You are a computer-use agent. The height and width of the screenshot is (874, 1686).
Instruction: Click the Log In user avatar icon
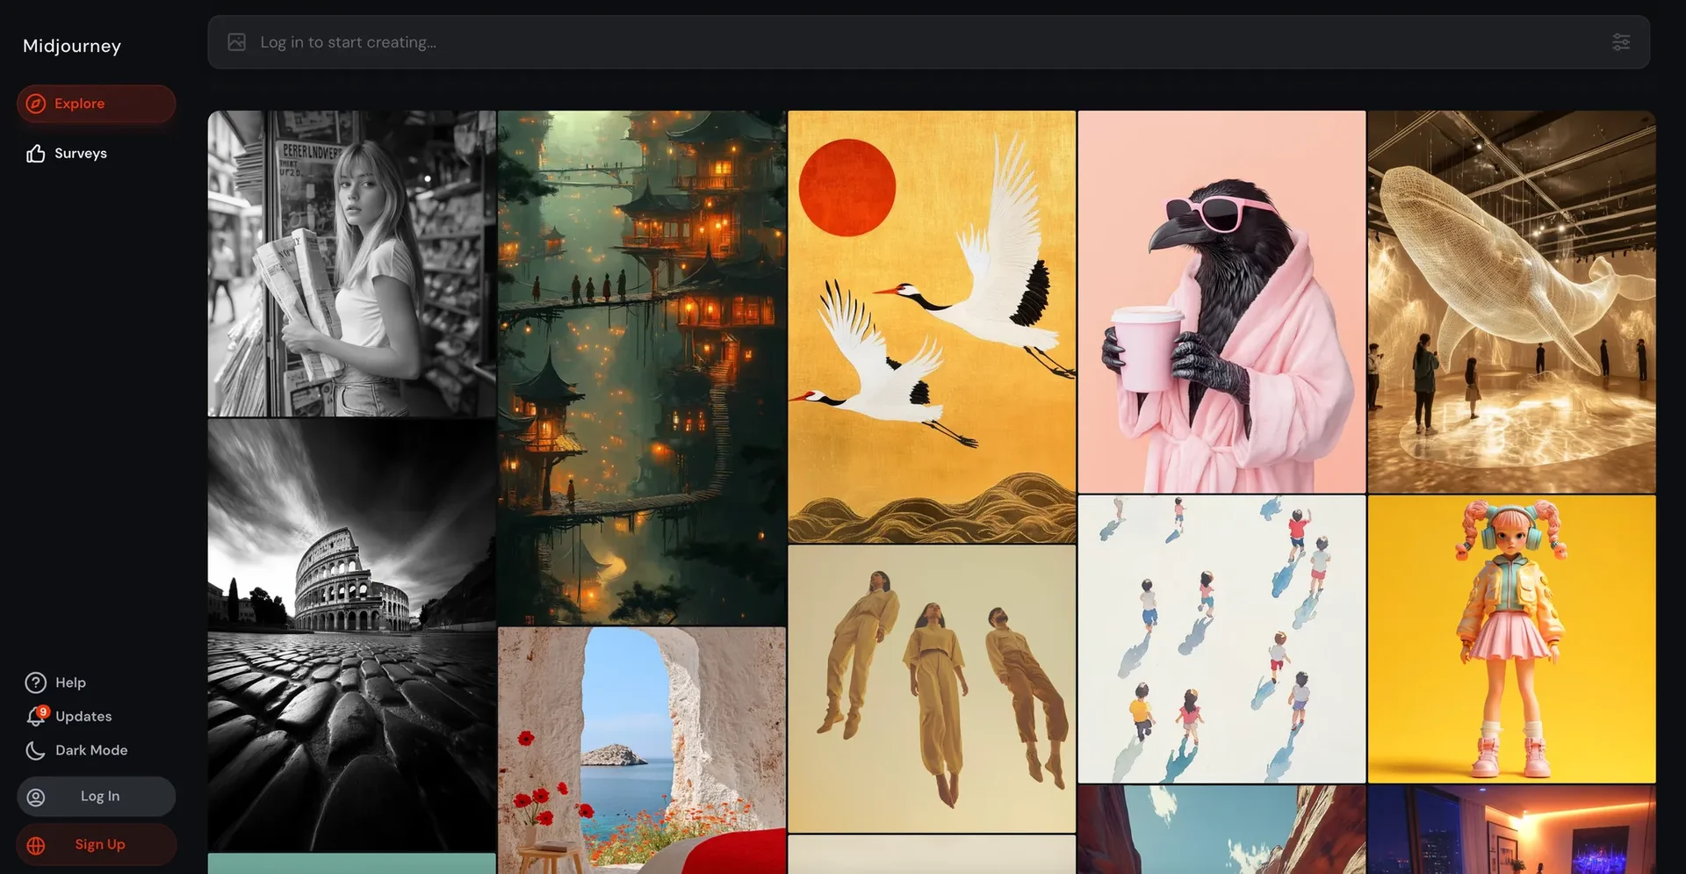pyautogui.click(x=36, y=797)
